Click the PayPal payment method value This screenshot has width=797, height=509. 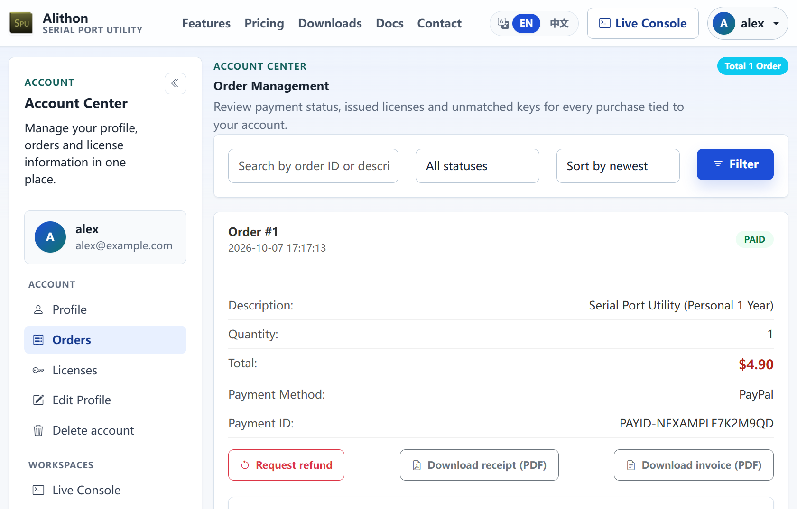(x=756, y=394)
